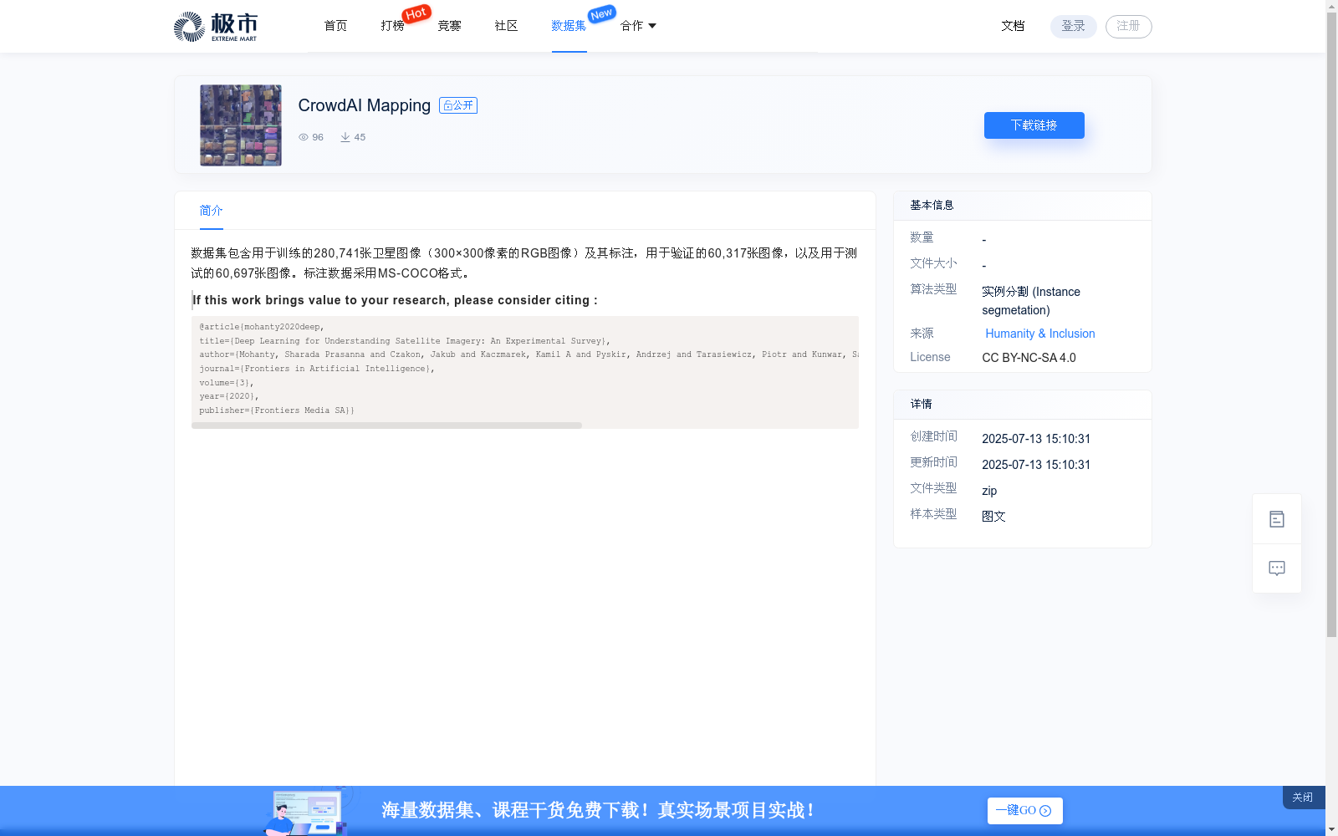Click the 实例分割 algorithm type value
The width and height of the screenshot is (1338, 836).
click(x=1031, y=301)
